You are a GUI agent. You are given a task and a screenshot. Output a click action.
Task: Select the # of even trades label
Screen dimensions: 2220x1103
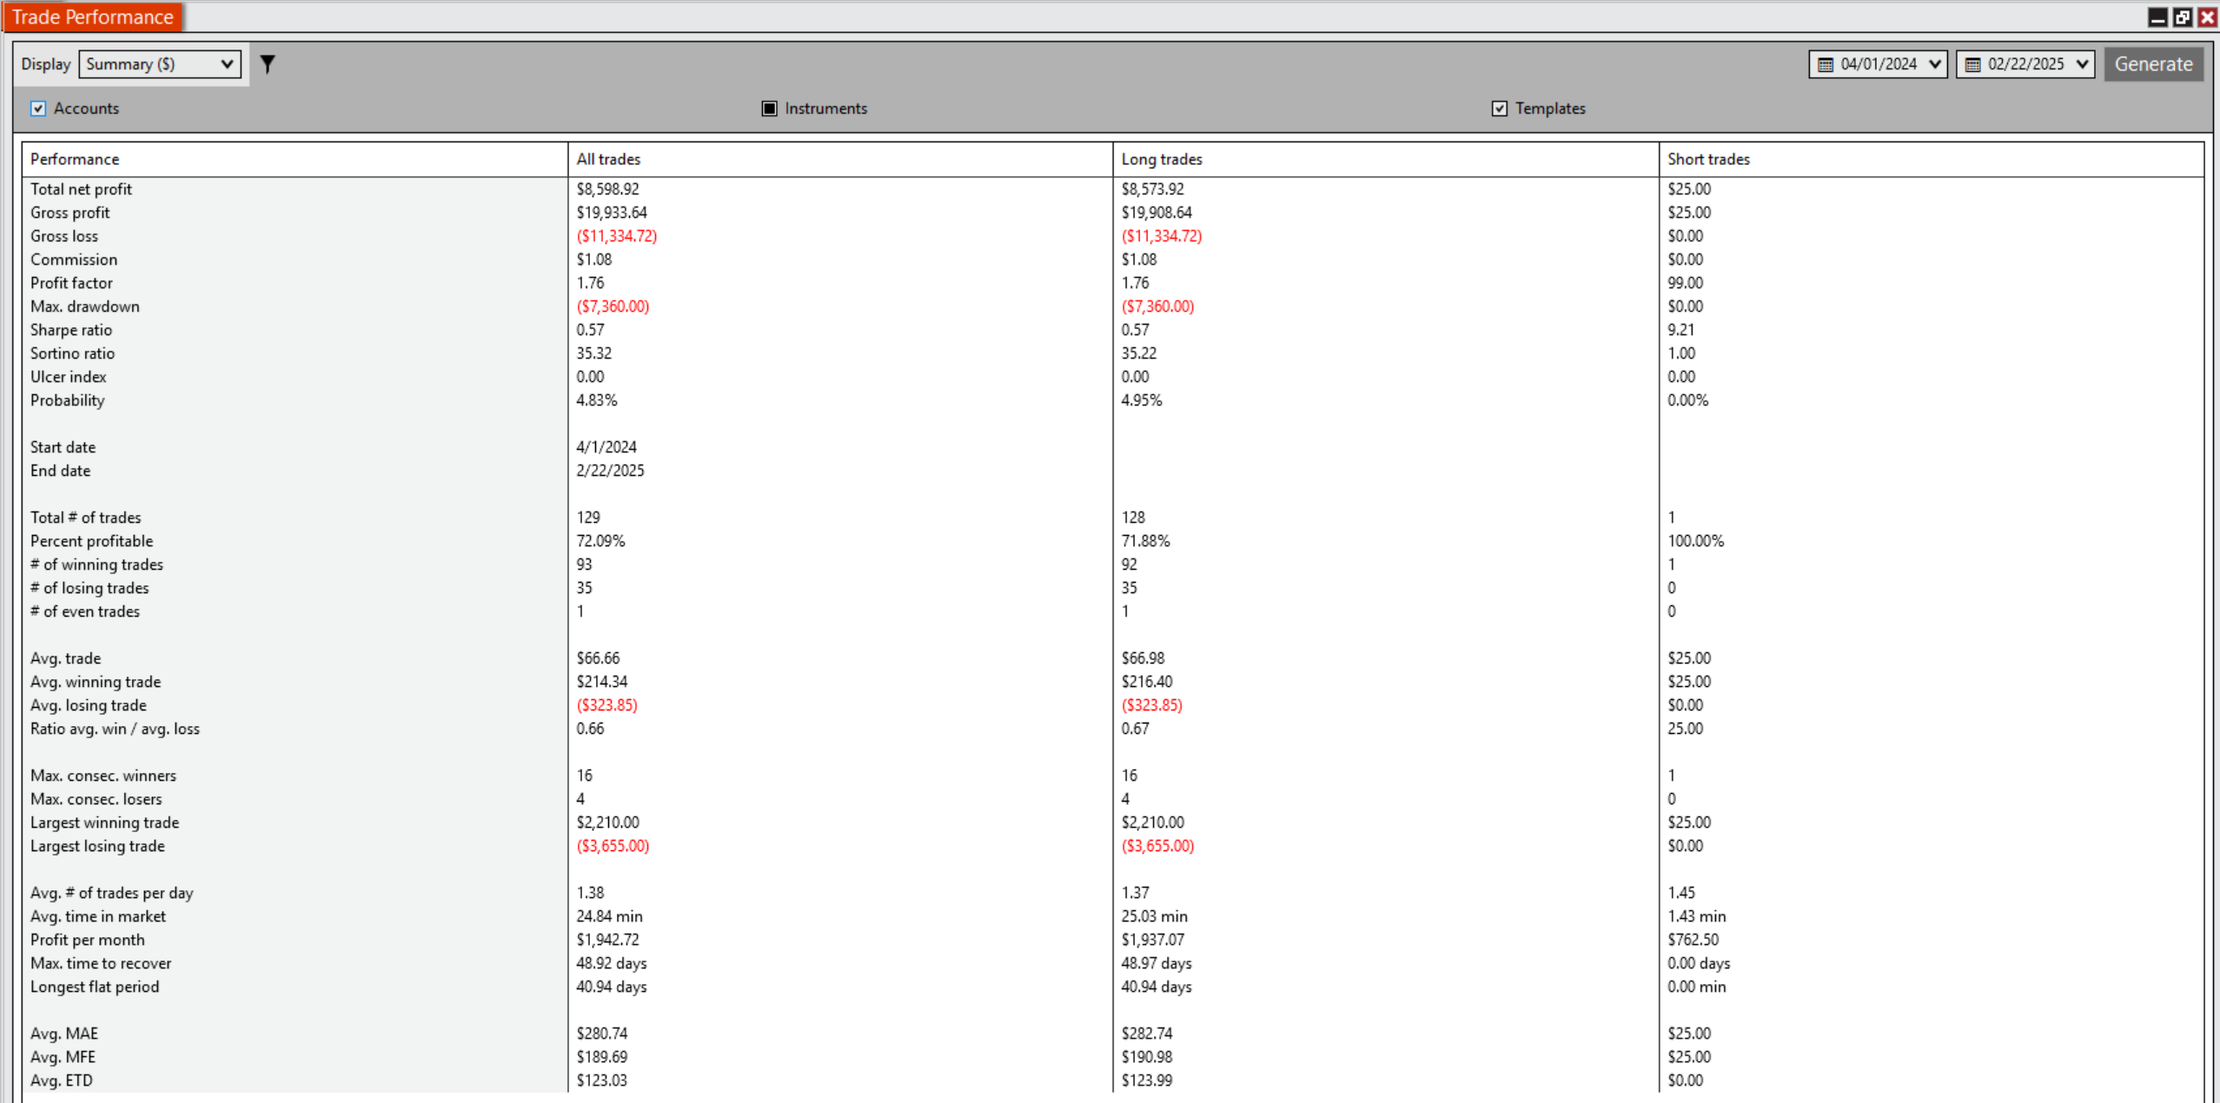tap(84, 611)
